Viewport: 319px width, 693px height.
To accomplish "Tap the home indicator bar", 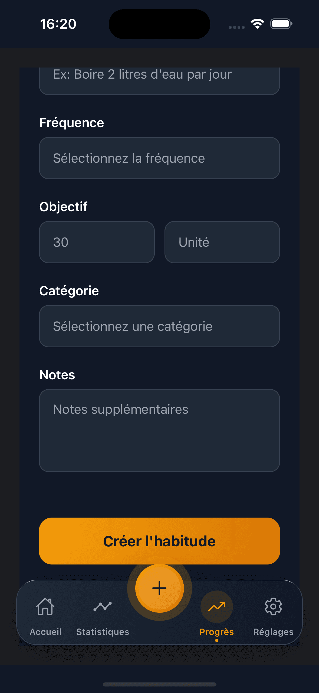I will pos(159,684).
